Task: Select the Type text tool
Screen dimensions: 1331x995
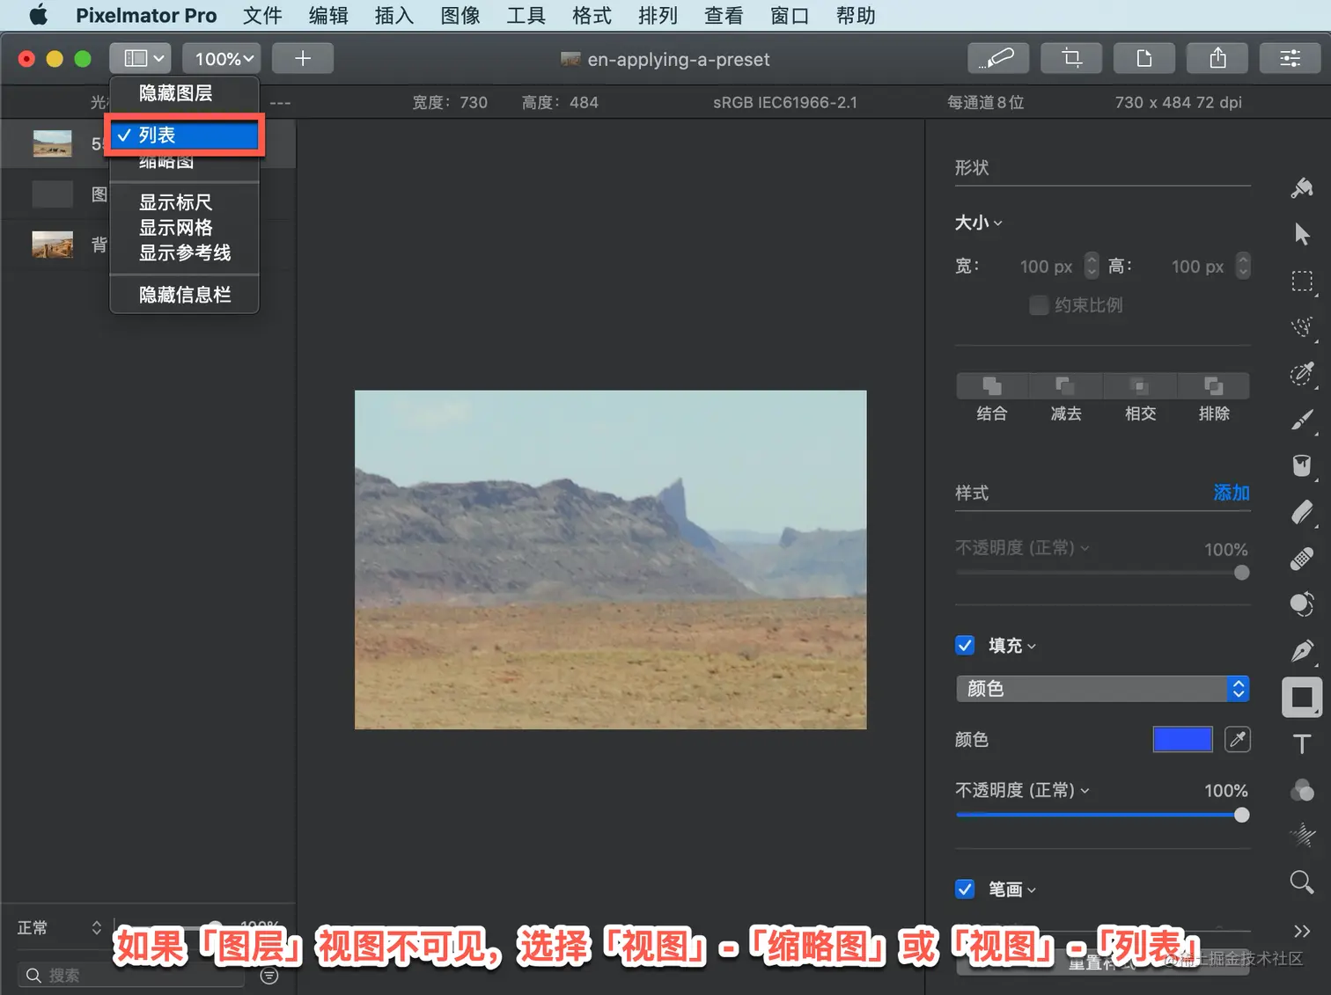Action: tap(1302, 744)
